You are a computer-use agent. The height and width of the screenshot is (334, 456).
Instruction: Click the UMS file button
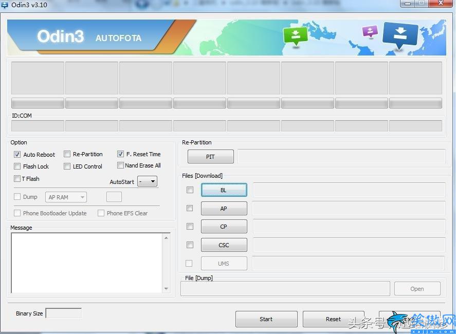[224, 264]
